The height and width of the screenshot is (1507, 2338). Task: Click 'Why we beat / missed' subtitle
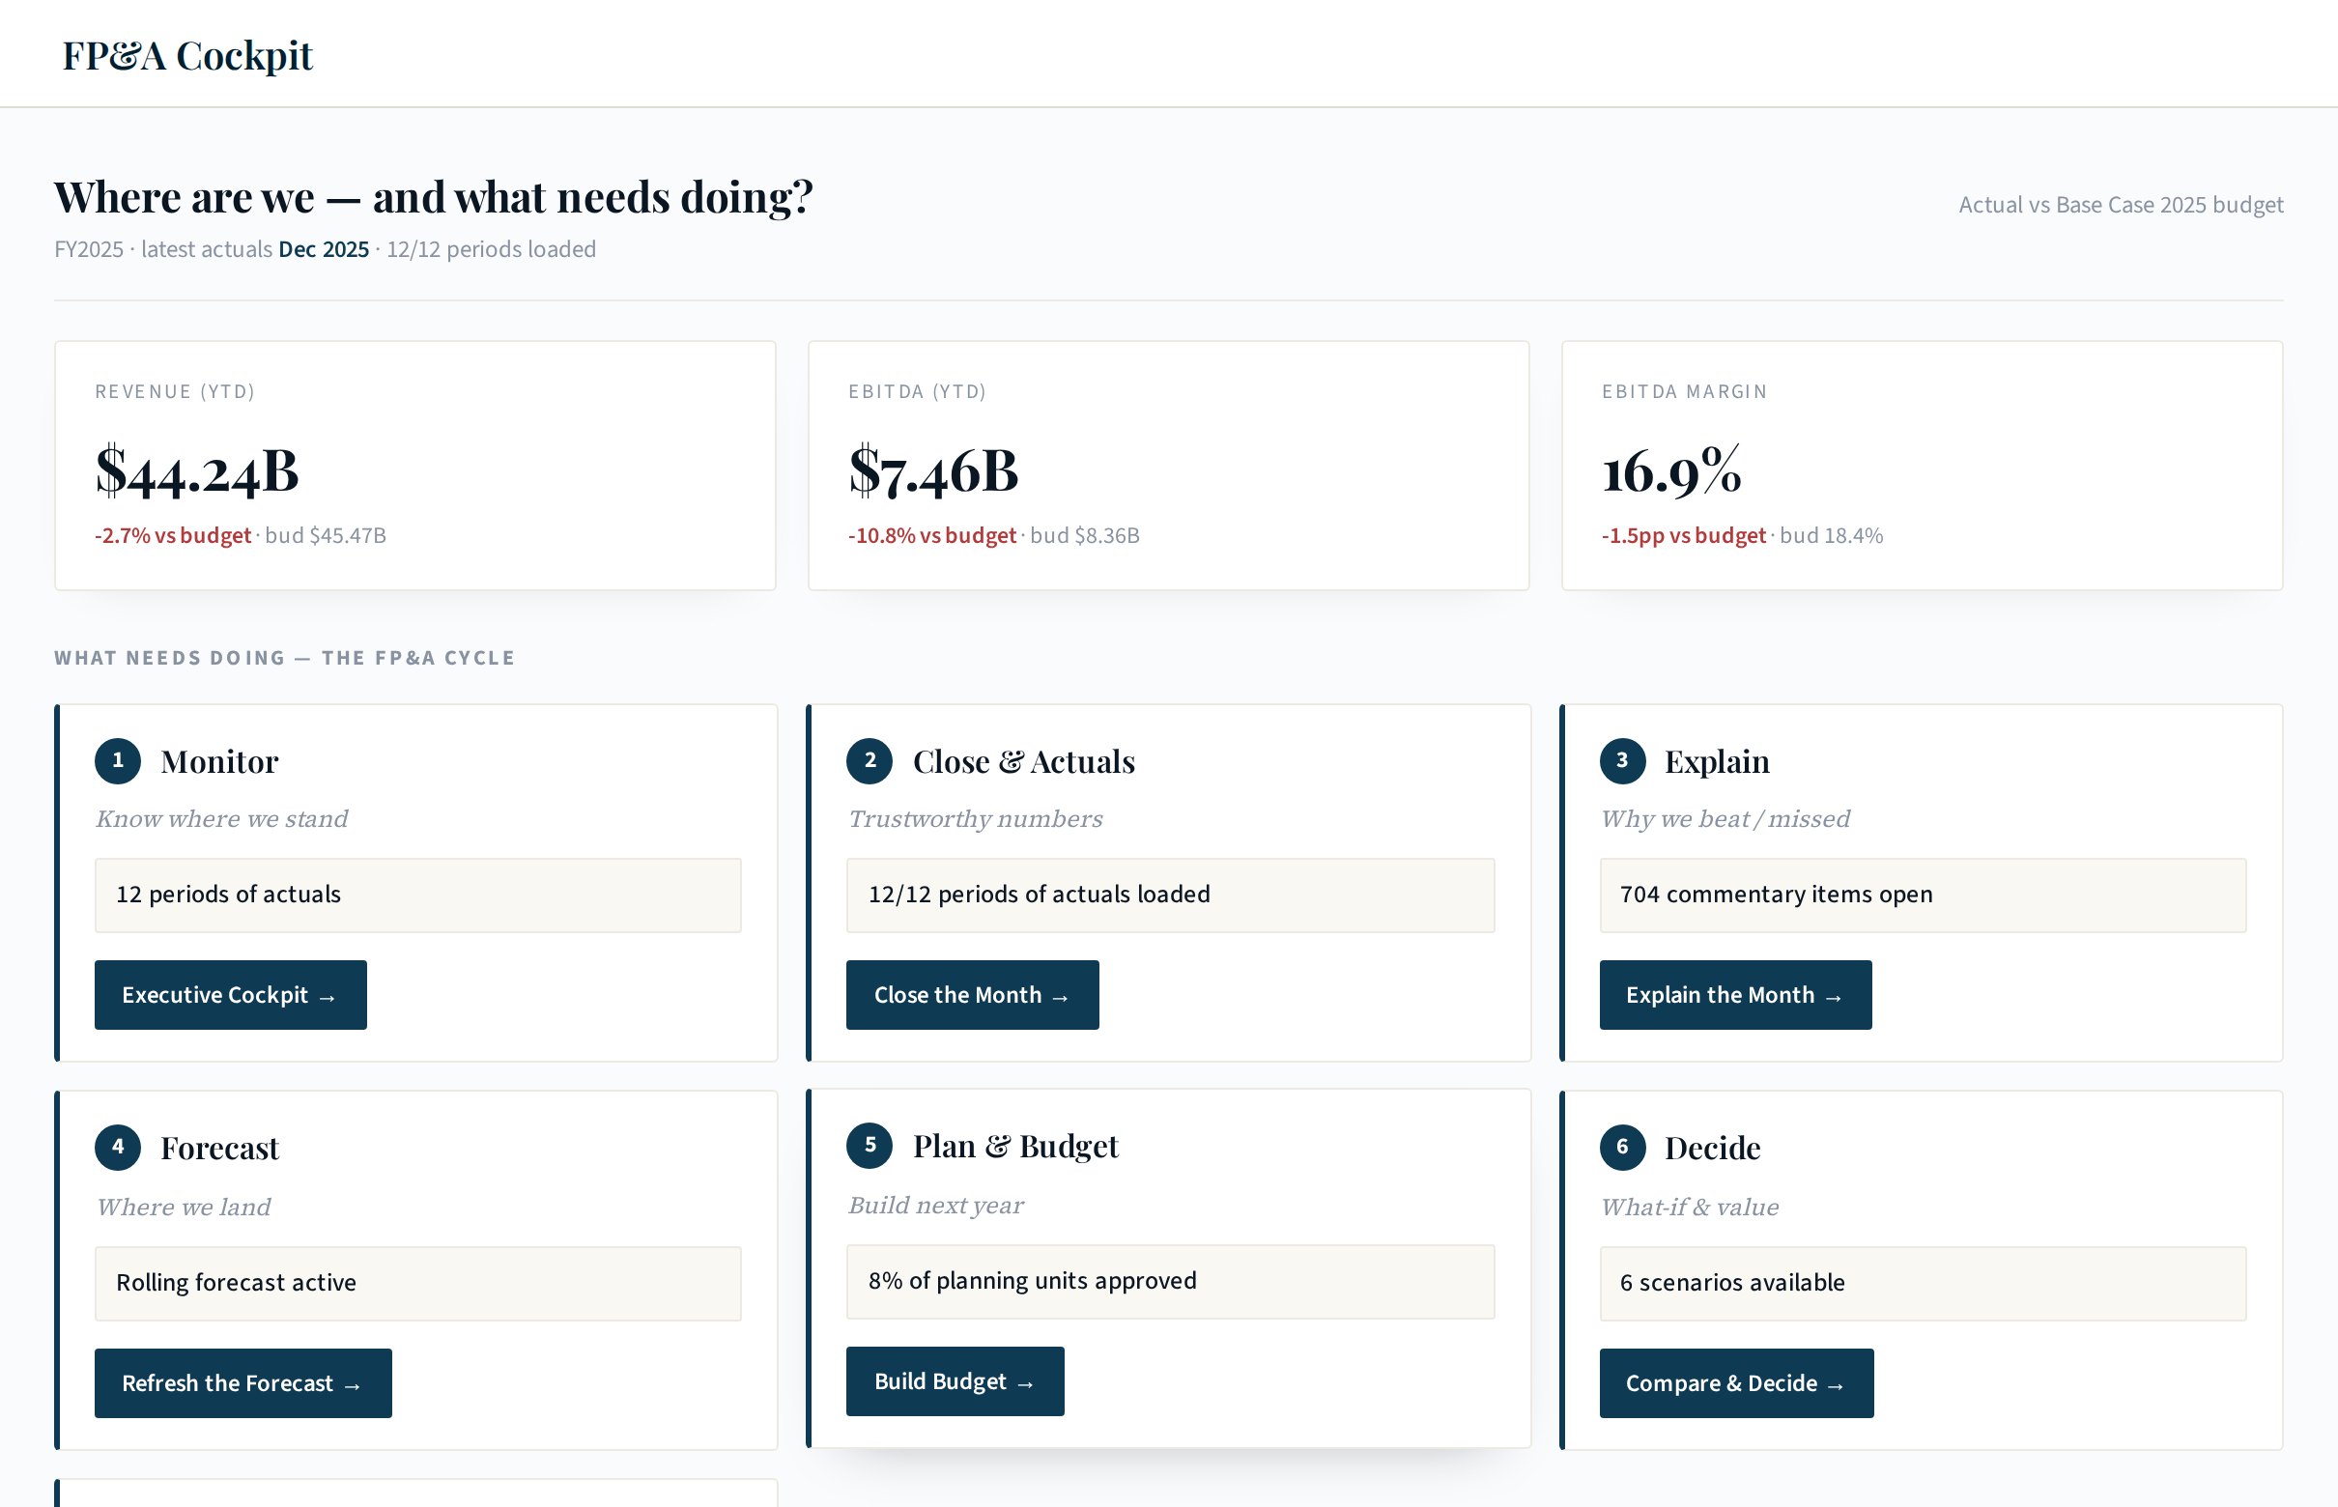click(x=1725, y=819)
